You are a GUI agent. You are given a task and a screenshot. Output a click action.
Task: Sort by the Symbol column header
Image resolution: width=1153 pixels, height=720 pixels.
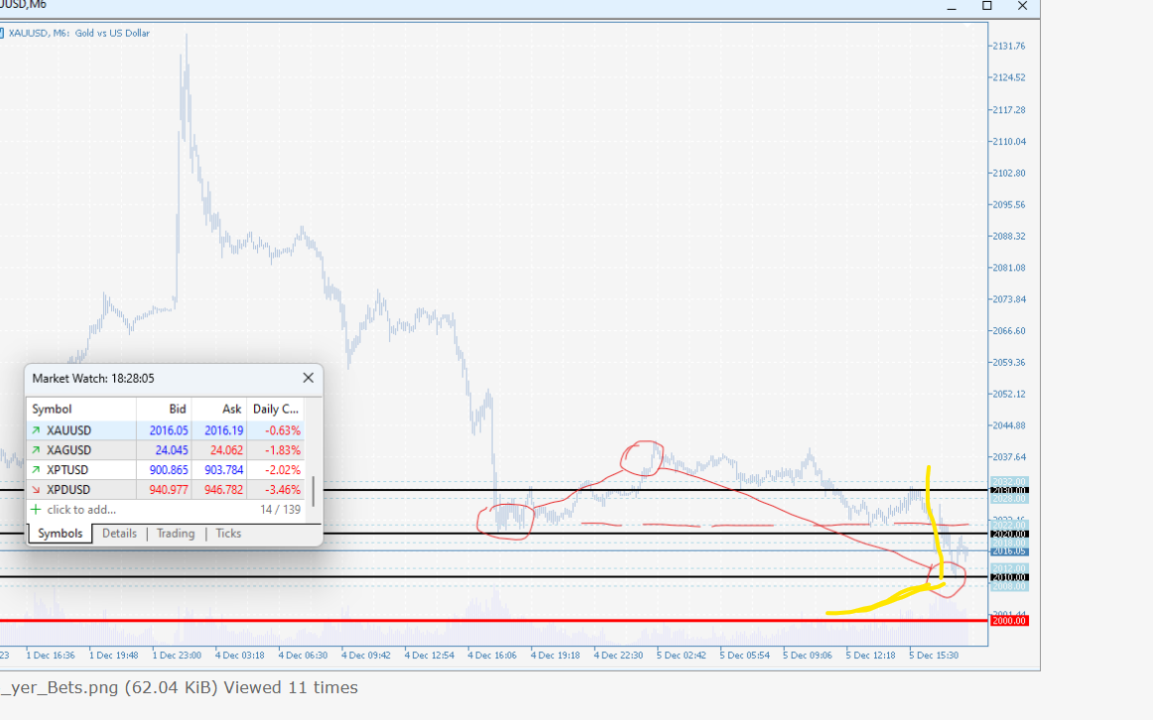81,409
